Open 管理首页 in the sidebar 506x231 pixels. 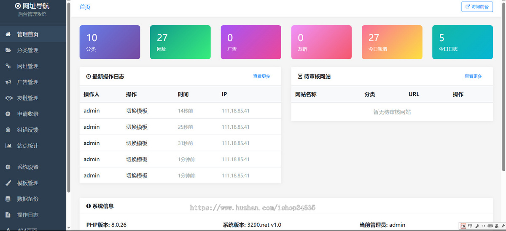33,34
